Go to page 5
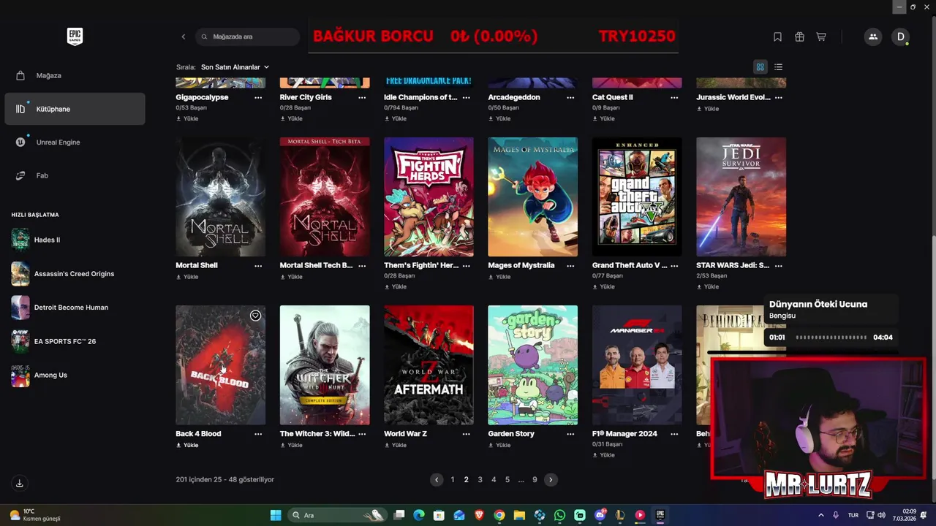936x526 pixels. click(507, 480)
